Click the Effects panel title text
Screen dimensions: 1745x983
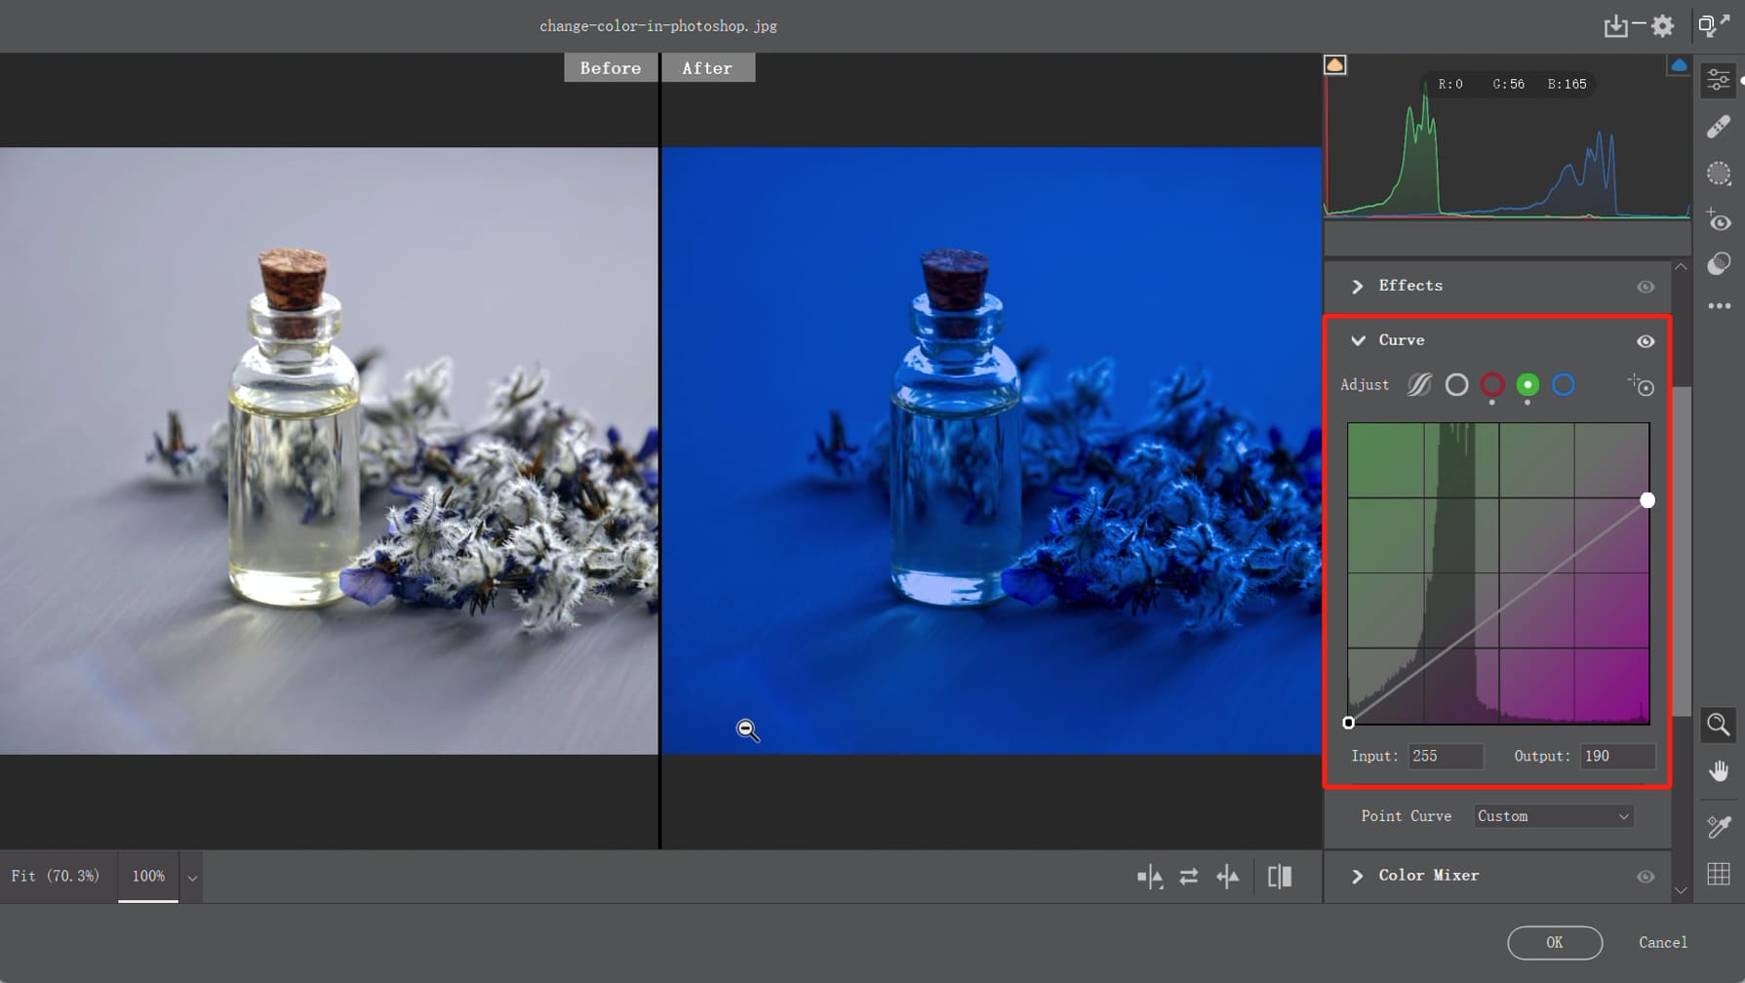(1410, 286)
